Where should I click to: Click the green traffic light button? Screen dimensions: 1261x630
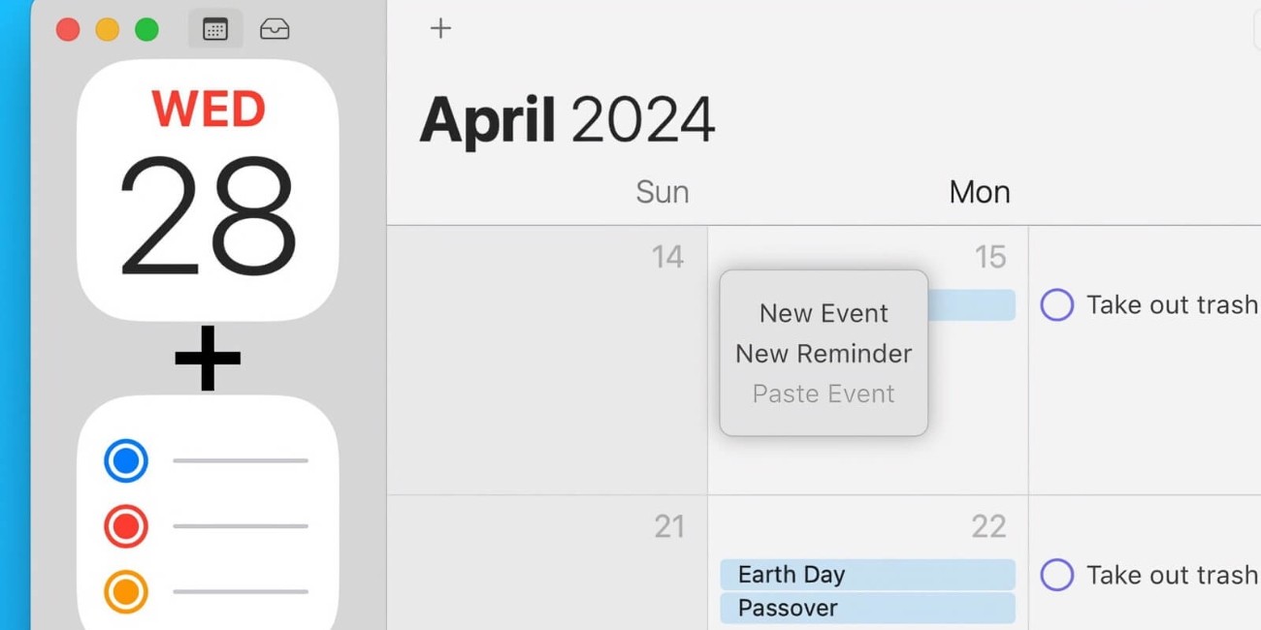click(145, 29)
